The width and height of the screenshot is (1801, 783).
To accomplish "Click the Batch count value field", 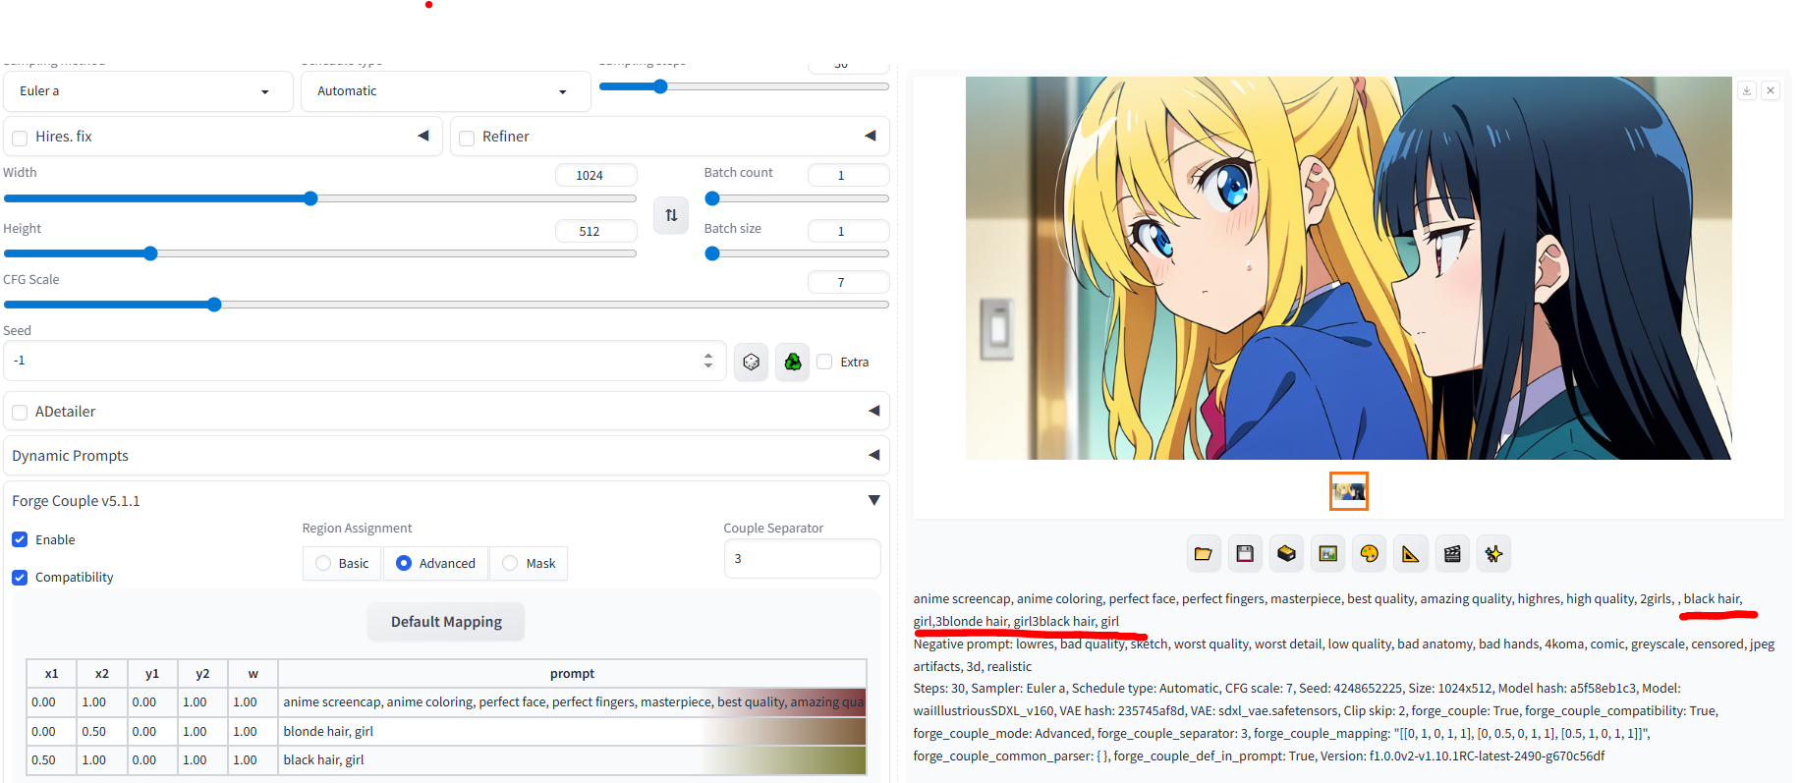I will tap(848, 175).
